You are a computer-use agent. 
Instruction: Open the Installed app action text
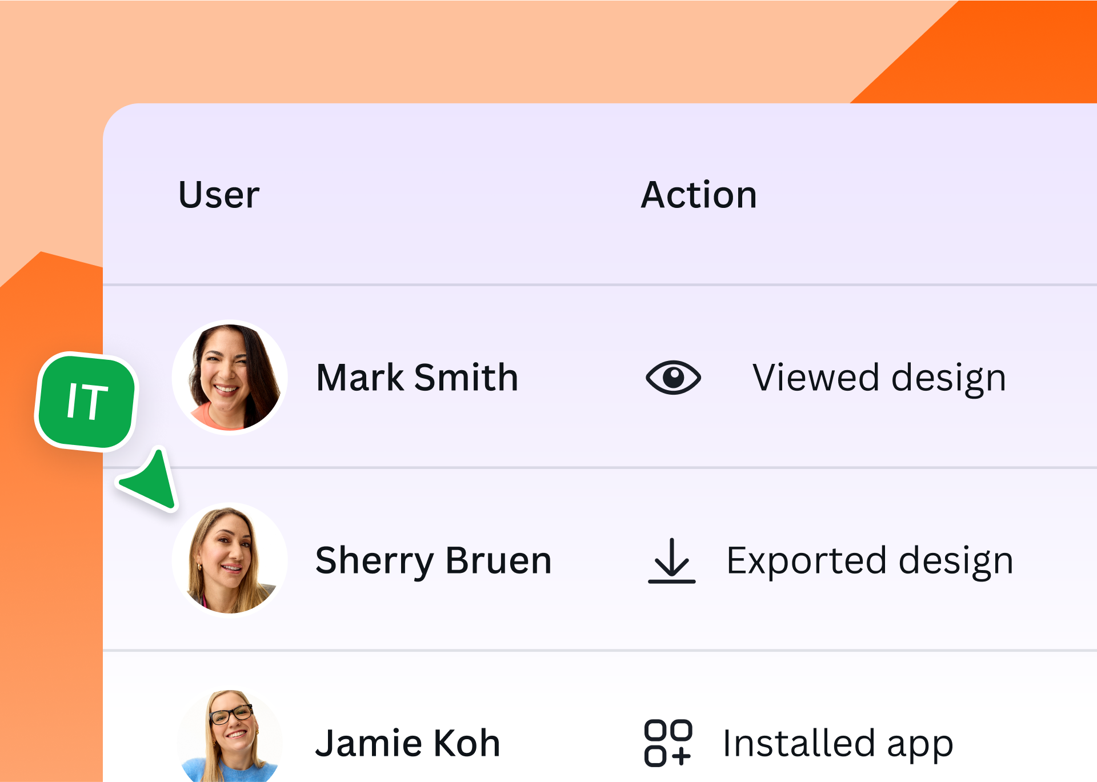point(838,743)
